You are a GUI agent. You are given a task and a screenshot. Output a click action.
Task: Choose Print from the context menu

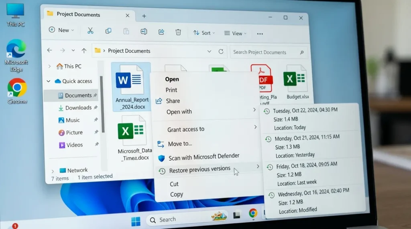click(171, 90)
